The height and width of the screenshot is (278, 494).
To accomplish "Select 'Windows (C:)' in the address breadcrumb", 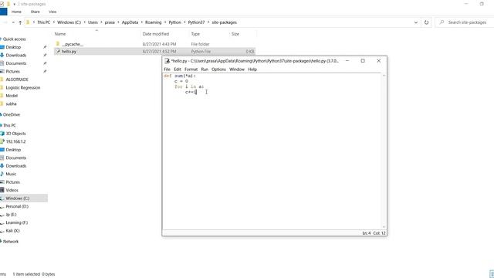I will coord(69,22).
